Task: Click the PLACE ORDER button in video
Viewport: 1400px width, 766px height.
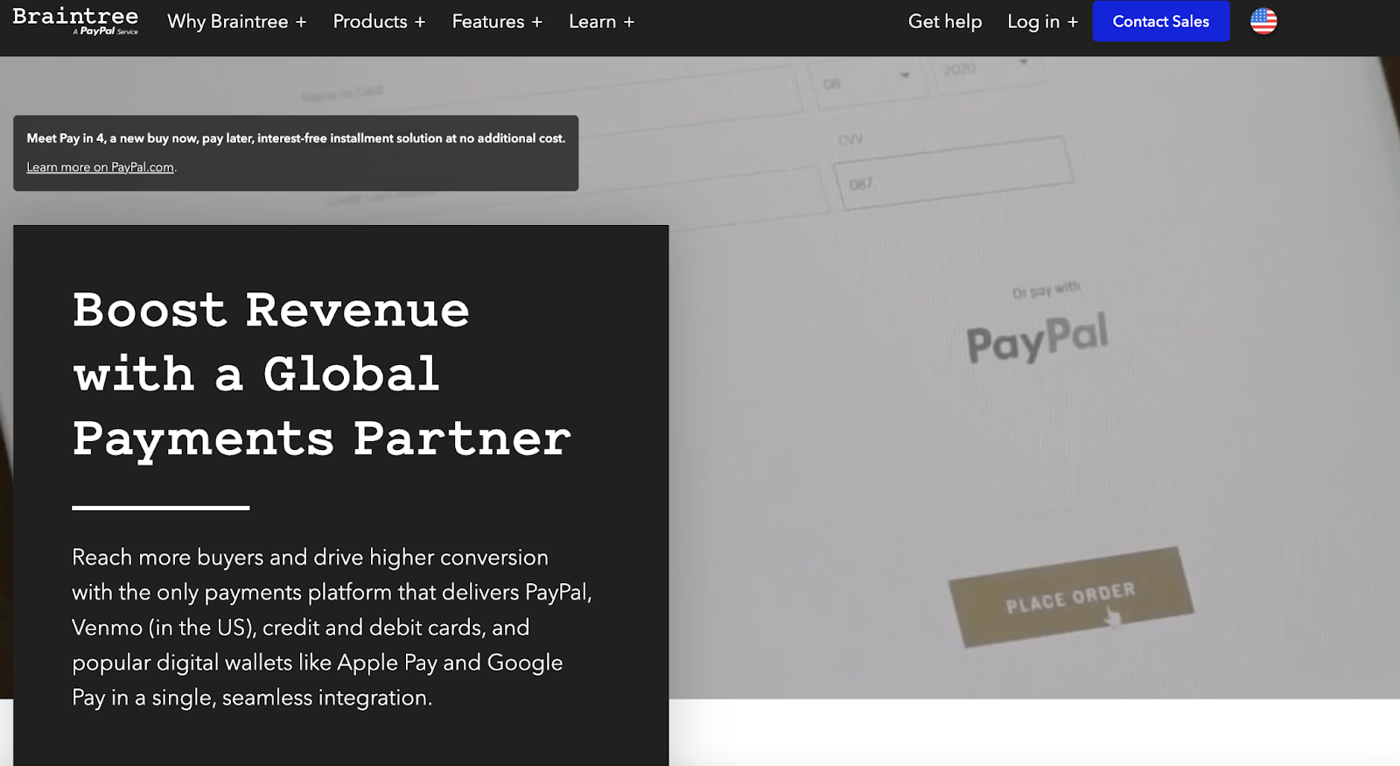Action: tap(1071, 597)
